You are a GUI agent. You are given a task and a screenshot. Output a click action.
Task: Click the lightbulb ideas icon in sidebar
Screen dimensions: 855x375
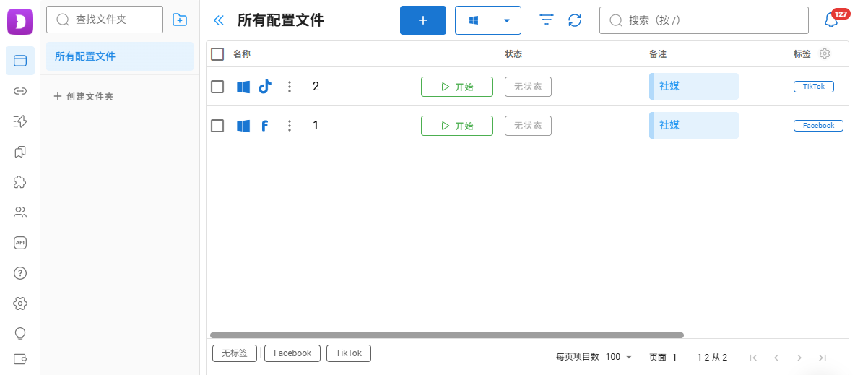tap(20, 333)
